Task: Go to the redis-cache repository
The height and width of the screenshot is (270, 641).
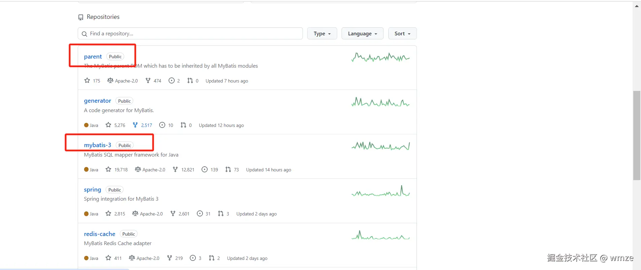Action: pos(100,234)
